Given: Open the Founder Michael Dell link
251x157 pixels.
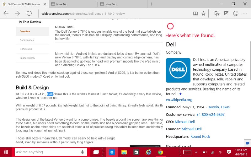Looking at the screenshot, I should click(191, 129).
